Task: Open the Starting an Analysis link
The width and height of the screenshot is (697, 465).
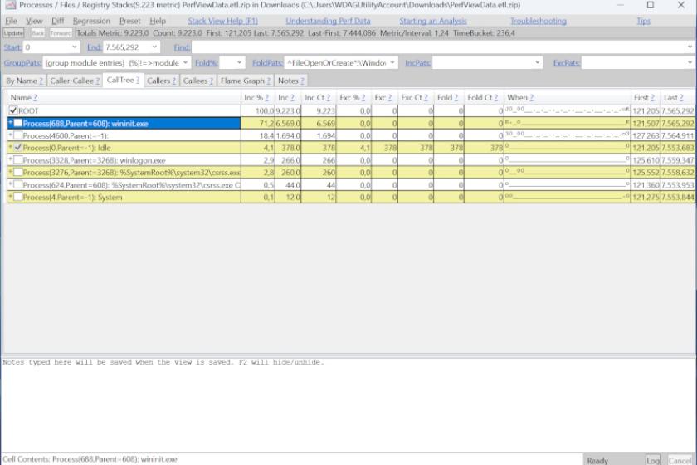Action: (433, 21)
